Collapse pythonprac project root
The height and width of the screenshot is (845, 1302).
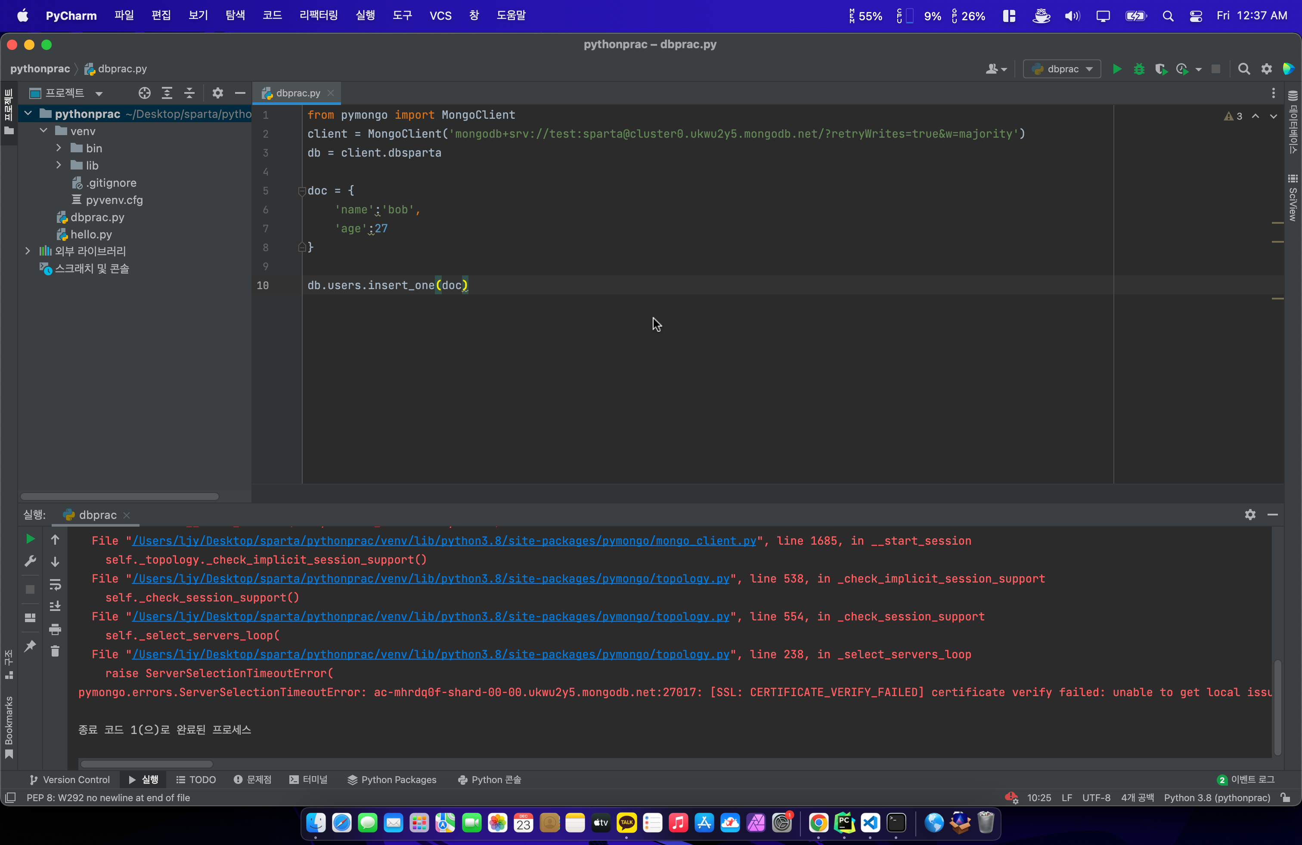click(28, 114)
